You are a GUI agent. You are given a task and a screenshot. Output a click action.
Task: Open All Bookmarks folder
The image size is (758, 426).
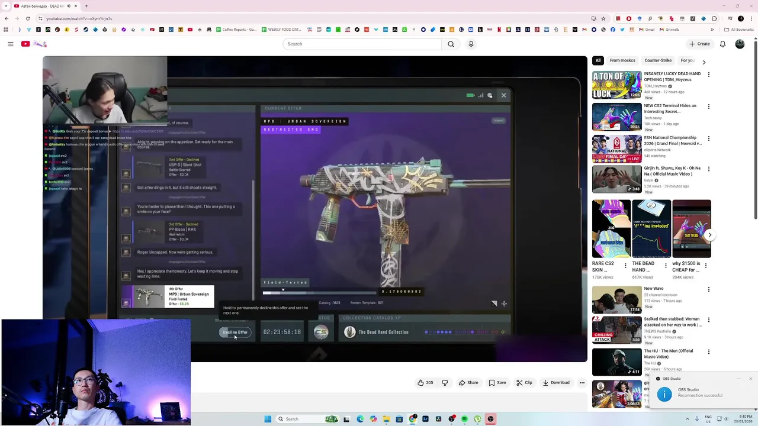pyautogui.click(x=738, y=30)
